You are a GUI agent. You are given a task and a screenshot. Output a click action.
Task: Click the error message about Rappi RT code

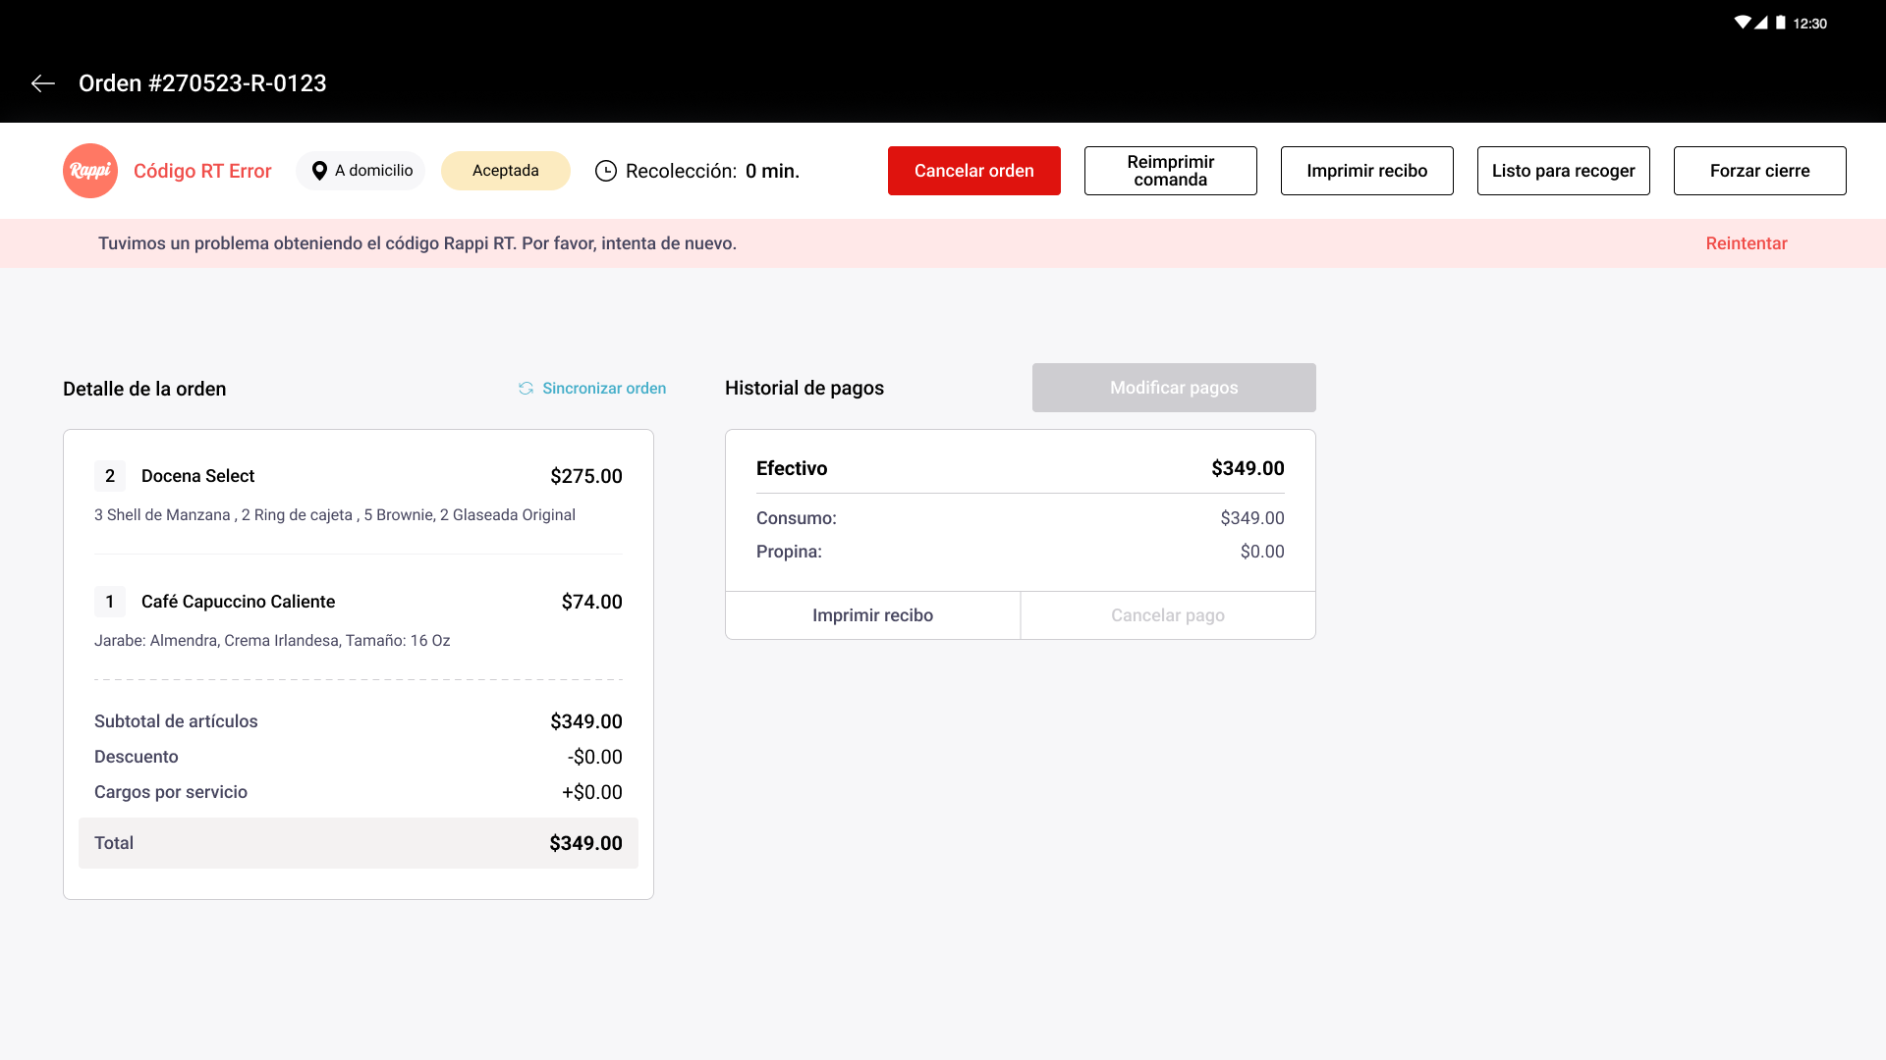(417, 243)
